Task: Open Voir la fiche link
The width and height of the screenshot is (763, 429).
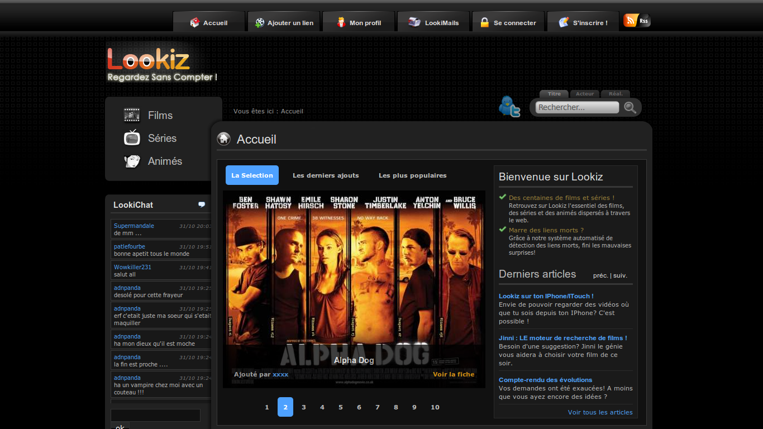Action: click(454, 374)
